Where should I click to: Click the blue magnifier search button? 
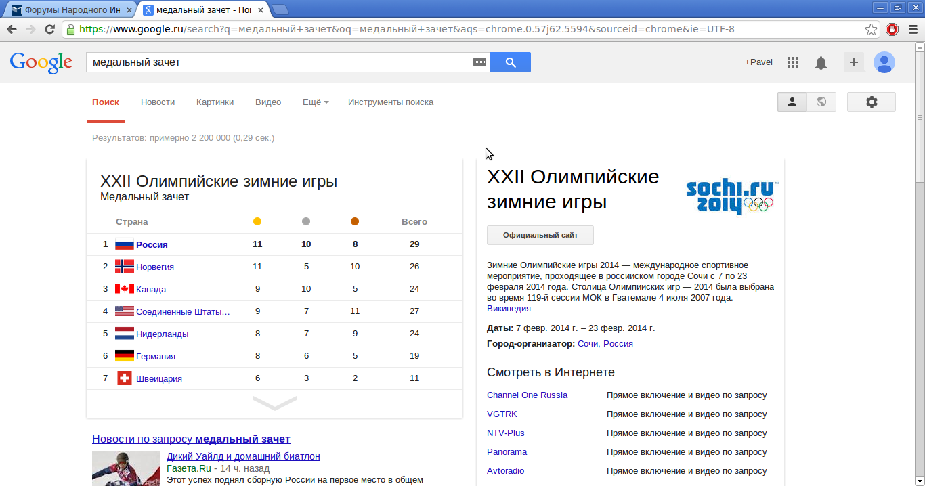coord(511,62)
